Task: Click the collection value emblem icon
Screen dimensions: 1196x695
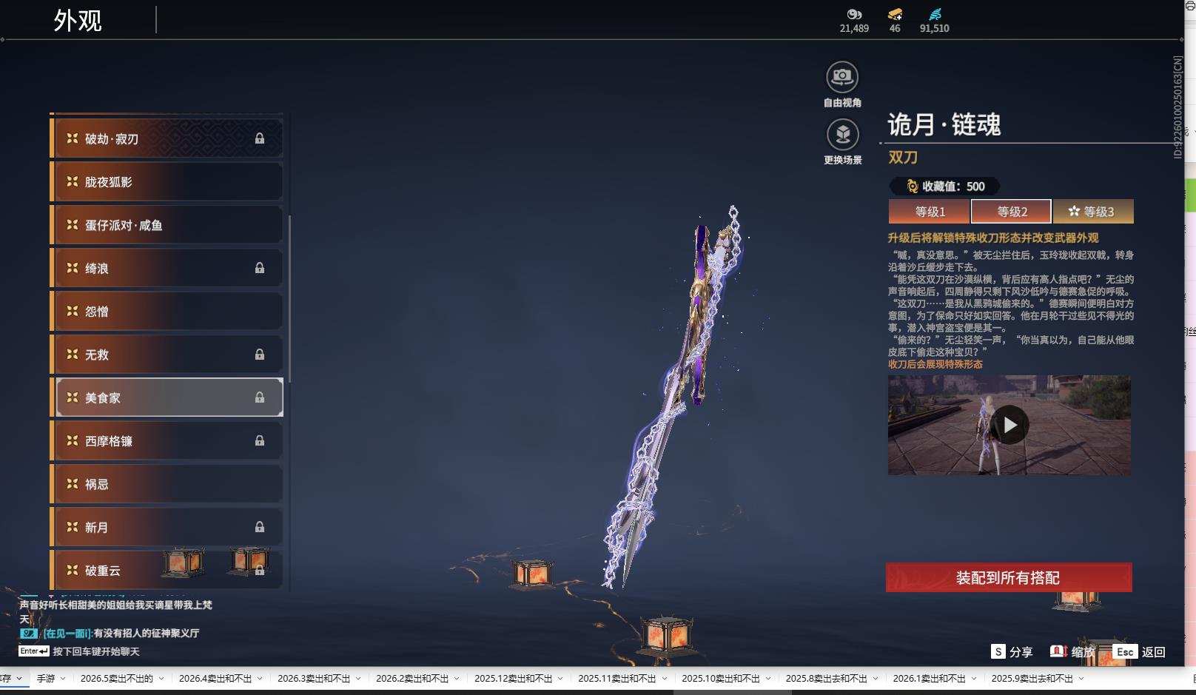Action: 912,187
